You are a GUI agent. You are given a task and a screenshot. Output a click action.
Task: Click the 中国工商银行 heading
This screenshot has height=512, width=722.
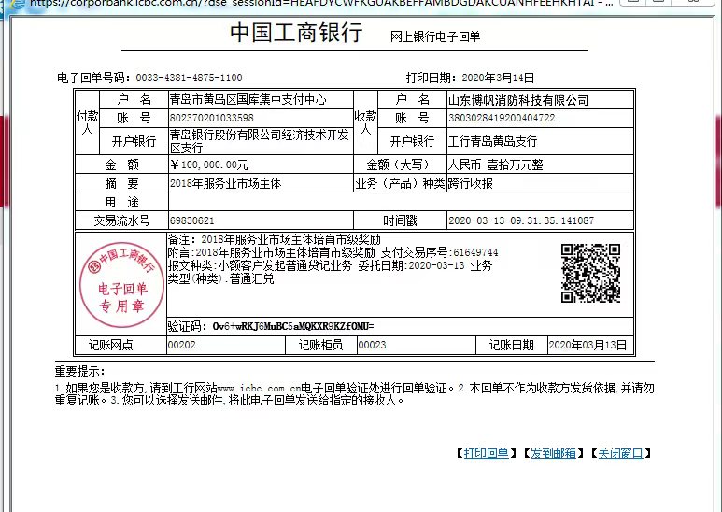pyautogui.click(x=296, y=33)
